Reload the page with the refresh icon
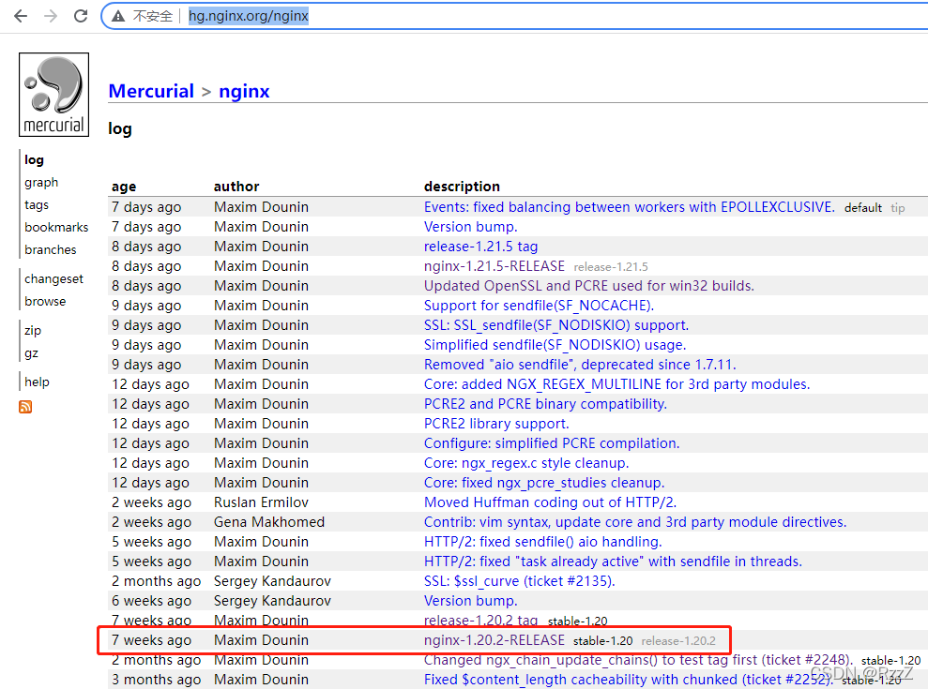The height and width of the screenshot is (689, 928). [81, 16]
